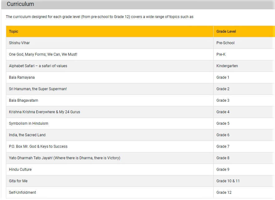Select India, the Sacred Land entry
275x200 pixels.
point(27,135)
